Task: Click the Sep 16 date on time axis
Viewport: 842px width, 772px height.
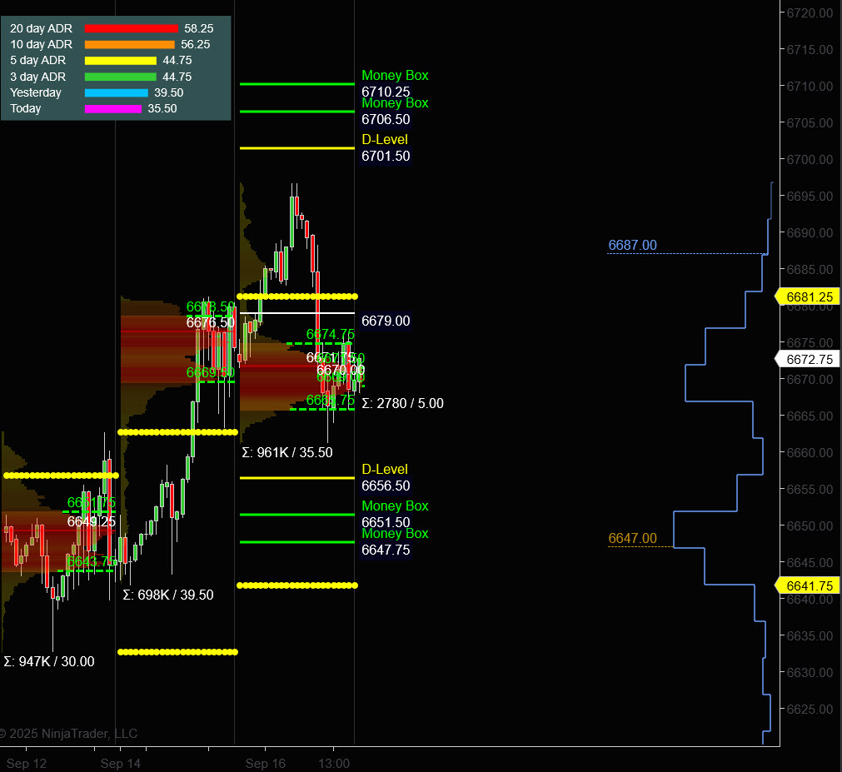Action: click(266, 764)
